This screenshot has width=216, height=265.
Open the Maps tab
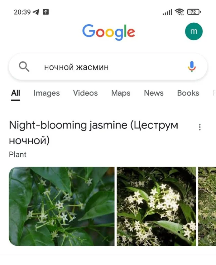[121, 93]
